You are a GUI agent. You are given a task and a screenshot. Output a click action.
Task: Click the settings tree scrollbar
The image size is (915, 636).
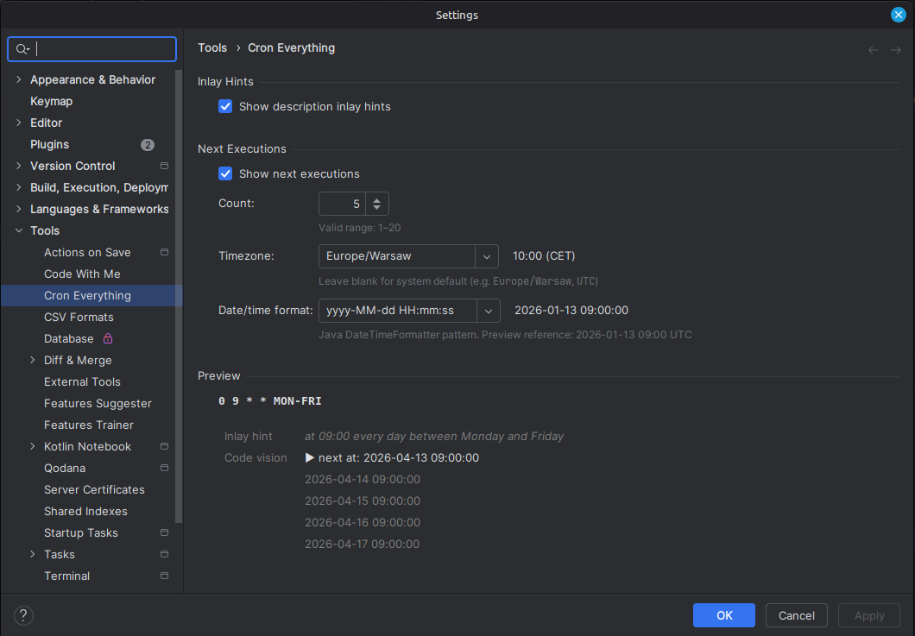point(179,296)
